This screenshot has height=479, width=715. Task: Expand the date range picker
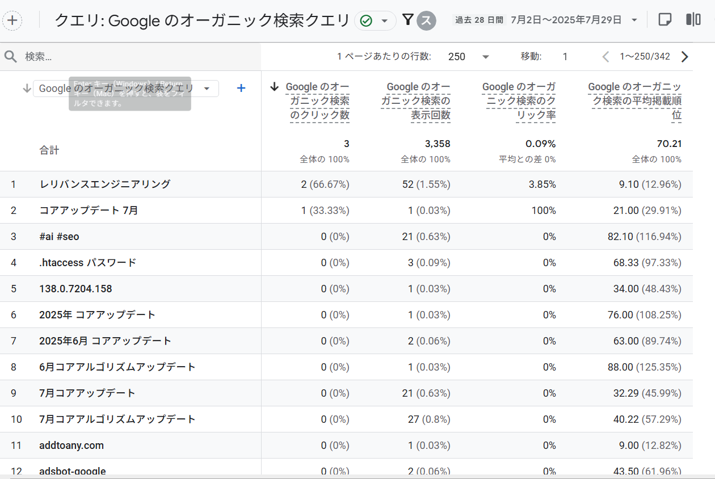pos(633,20)
